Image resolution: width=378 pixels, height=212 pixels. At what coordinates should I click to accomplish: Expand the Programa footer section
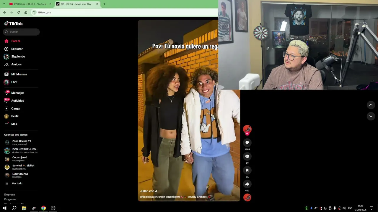pyautogui.click(x=10, y=199)
